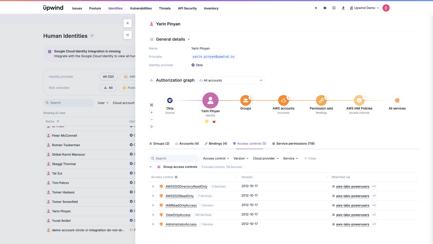Open the Vulnerabilities section from the navigation bar
Screen dimensions: 433x244
coord(141,8)
